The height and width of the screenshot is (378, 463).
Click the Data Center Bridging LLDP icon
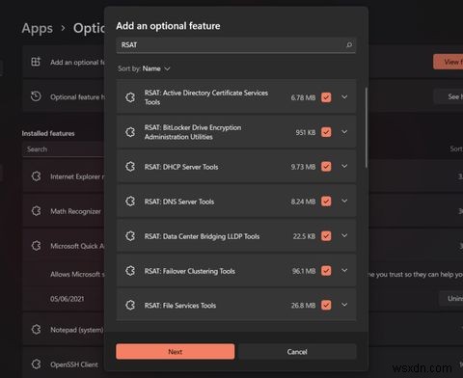point(130,236)
